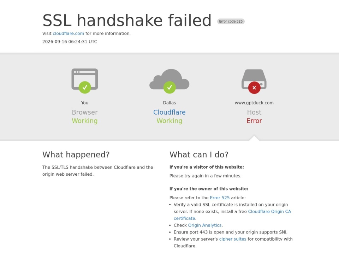Click the Cloudflare cloud icon

coord(169,79)
